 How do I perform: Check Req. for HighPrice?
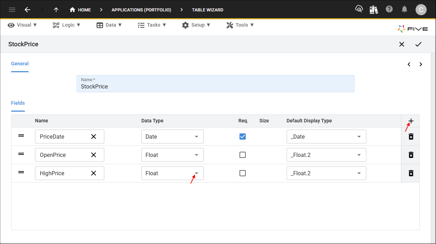point(243,173)
